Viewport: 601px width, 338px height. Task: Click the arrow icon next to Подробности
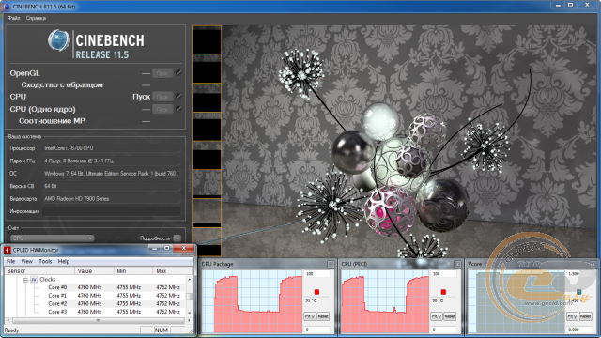(x=177, y=238)
